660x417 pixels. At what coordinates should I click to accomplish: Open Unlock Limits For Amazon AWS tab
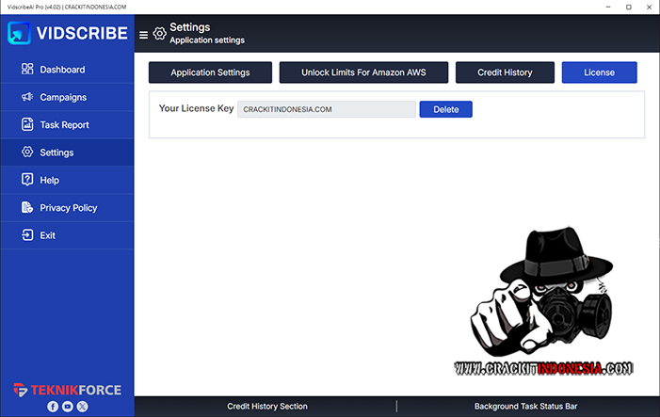coord(363,72)
